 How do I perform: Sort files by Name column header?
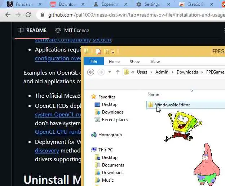(153, 94)
